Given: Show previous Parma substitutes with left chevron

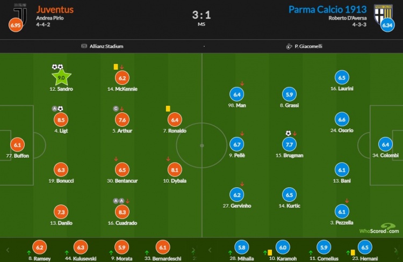Looking at the screenshot, I should tap(210, 250).
